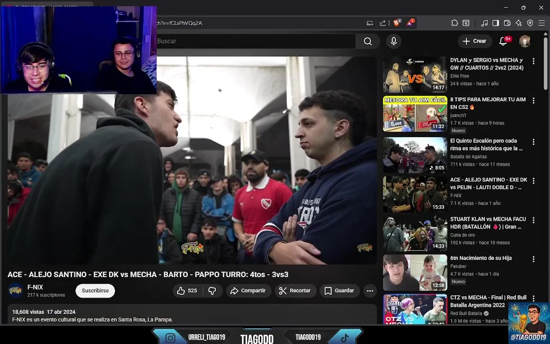This screenshot has height=344, width=550.
Task: Open the 6tn Nacimiento de su Hija thumbnail
Action: (415, 273)
